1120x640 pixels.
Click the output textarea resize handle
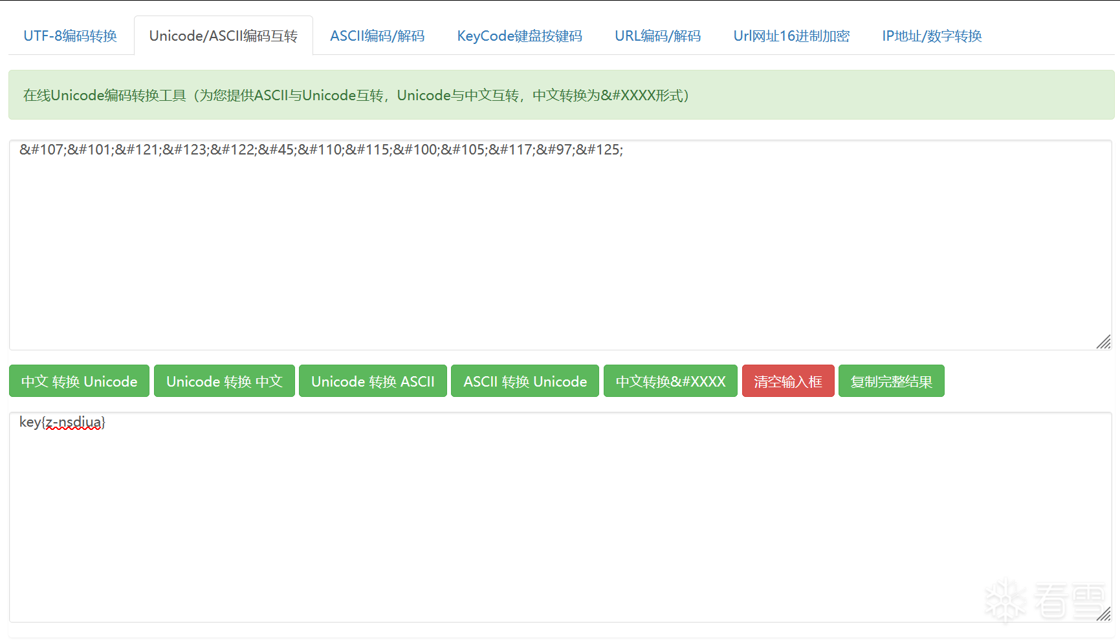(x=1104, y=614)
